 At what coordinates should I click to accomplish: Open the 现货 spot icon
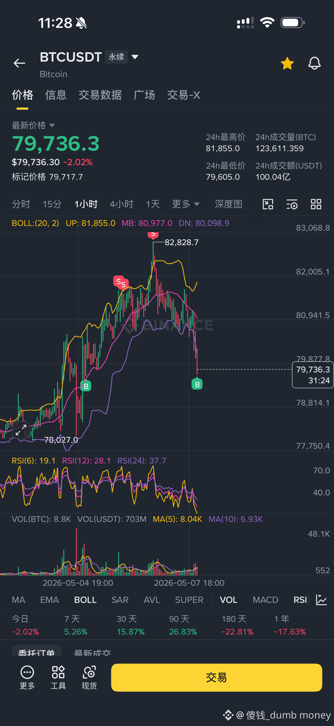(x=89, y=677)
